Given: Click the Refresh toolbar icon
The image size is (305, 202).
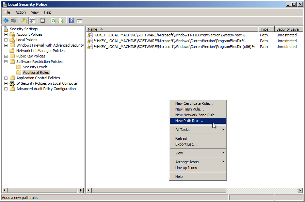Looking at the screenshot, I should 53,20.
